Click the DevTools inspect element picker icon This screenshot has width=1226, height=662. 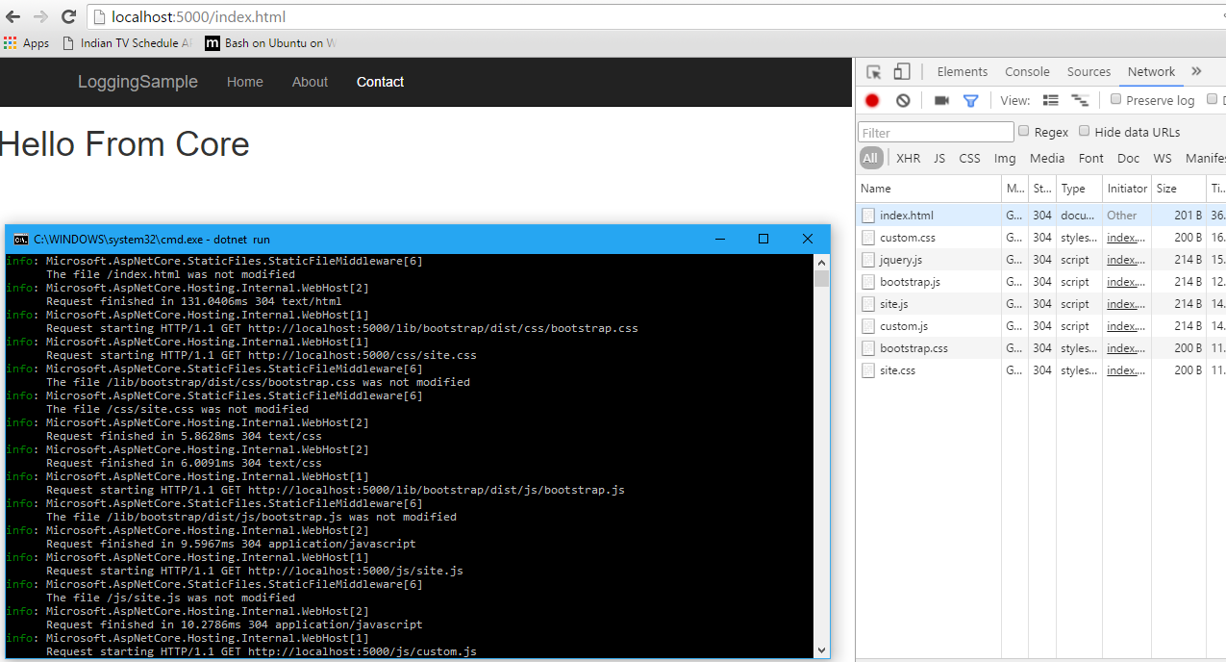[x=874, y=72]
